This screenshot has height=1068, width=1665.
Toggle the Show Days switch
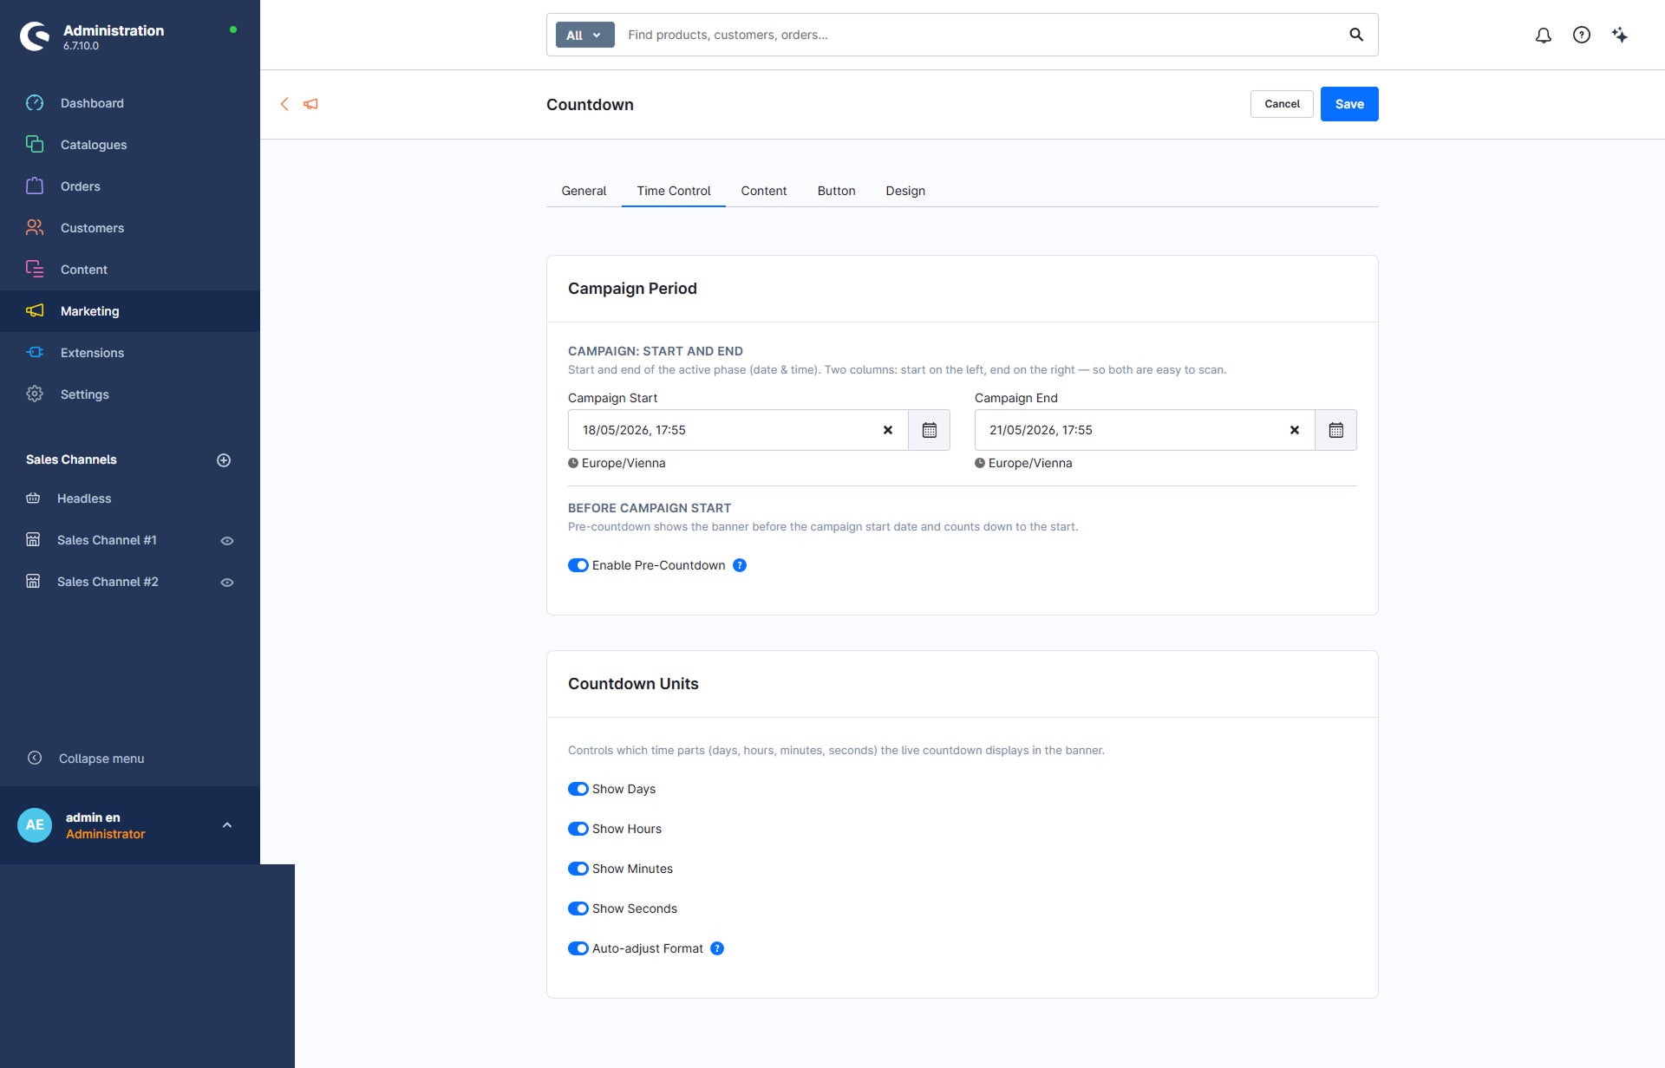coord(578,789)
